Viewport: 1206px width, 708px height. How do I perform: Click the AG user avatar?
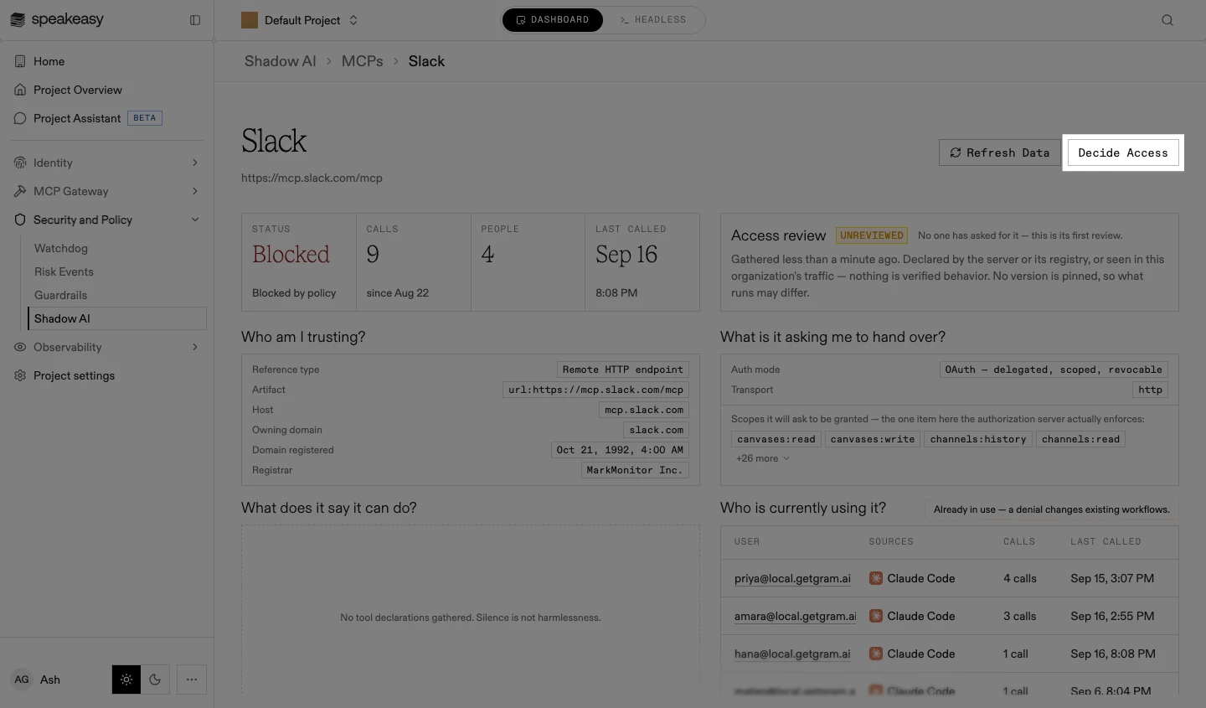pyautogui.click(x=22, y=680)
